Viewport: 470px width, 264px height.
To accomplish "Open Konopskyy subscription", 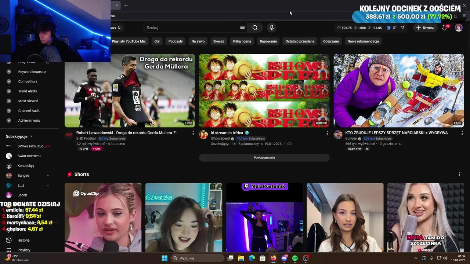I will [26, 166].
